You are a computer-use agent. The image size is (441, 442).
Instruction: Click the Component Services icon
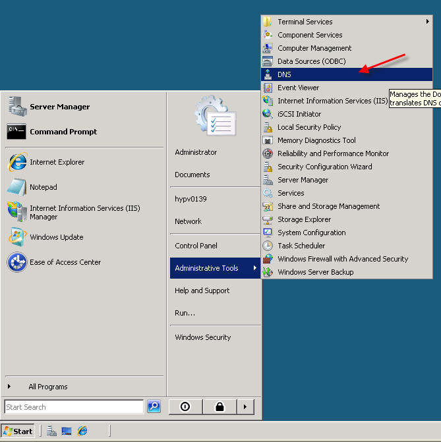click(268, 35)
